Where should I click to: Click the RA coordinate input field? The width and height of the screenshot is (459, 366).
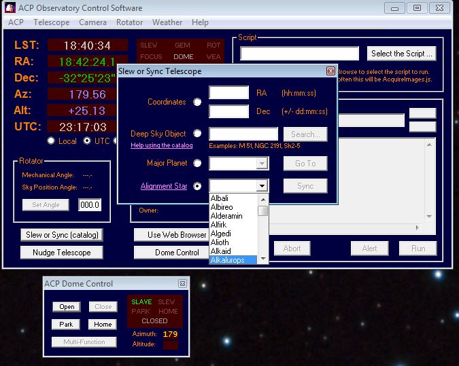tap(228, 93)
